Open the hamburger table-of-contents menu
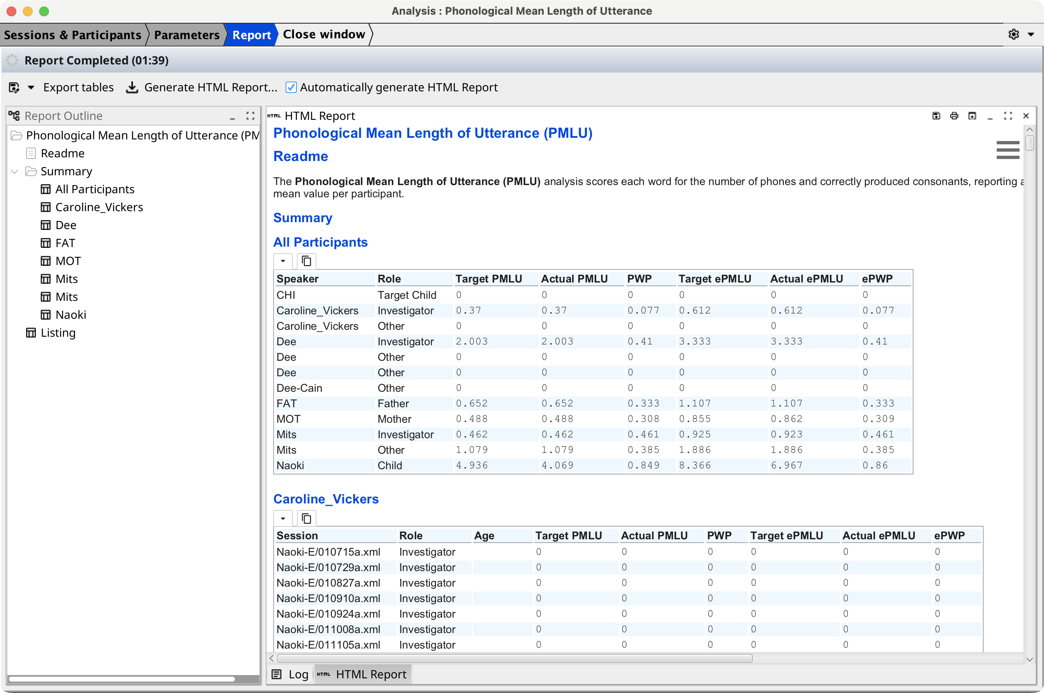This screenshot has width=1044, height=693. (1008, 150)
